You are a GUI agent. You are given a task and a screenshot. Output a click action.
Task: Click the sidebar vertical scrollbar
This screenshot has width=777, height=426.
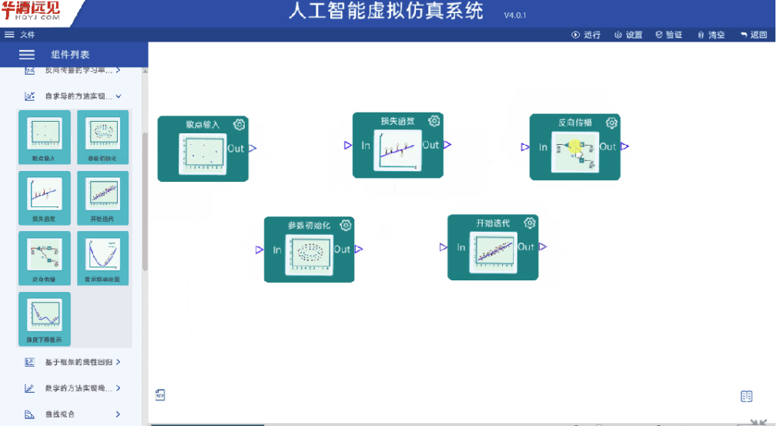click(x=145, y=200)
